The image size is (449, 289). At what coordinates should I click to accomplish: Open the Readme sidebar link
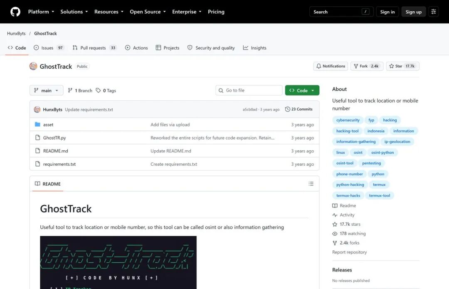click(x=344, y=206)
